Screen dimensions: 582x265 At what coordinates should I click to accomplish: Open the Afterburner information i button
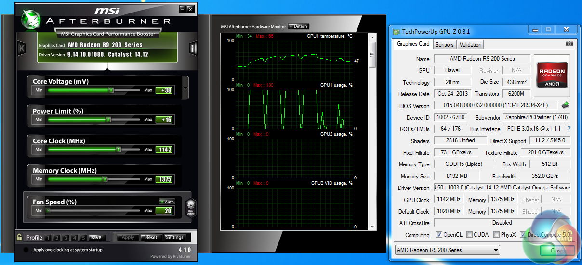pyautogui.click(x=193, y=48)
